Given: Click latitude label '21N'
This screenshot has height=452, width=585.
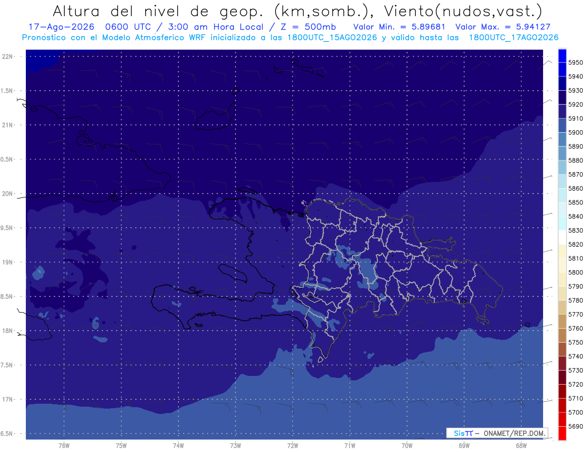Looking at the screenshot, I should pos(7,125).
